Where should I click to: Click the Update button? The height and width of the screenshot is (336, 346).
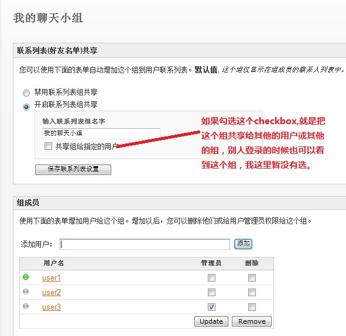click(x=211, y=321)
